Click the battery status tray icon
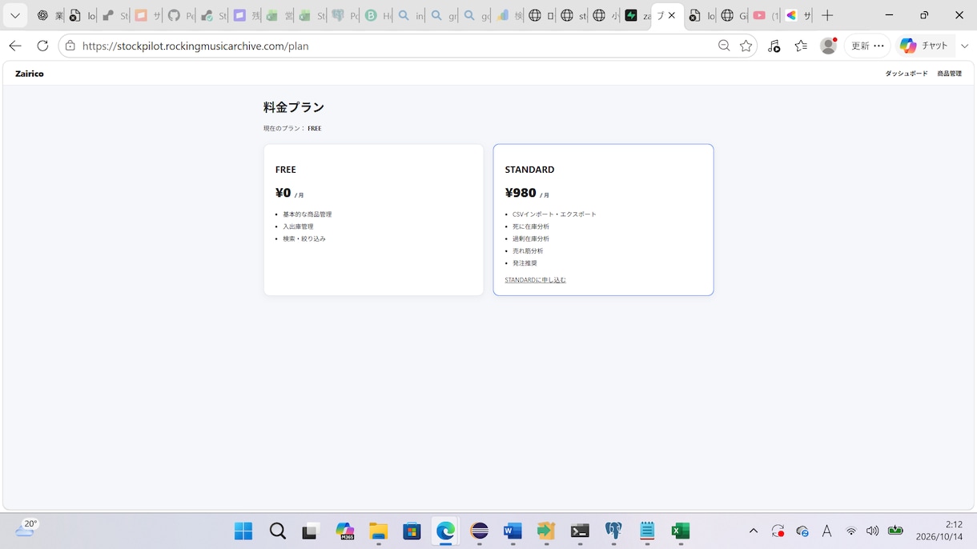Image resolution: width=977 pixels, height=549 pixels. pos(895,531)
